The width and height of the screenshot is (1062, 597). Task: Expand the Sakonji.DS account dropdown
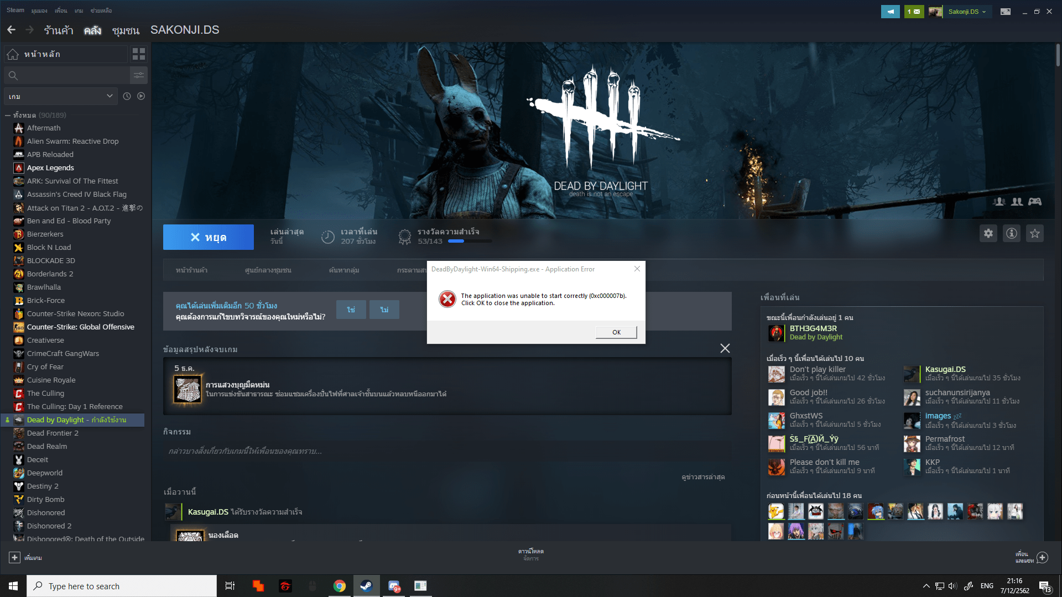pos(967,12)
